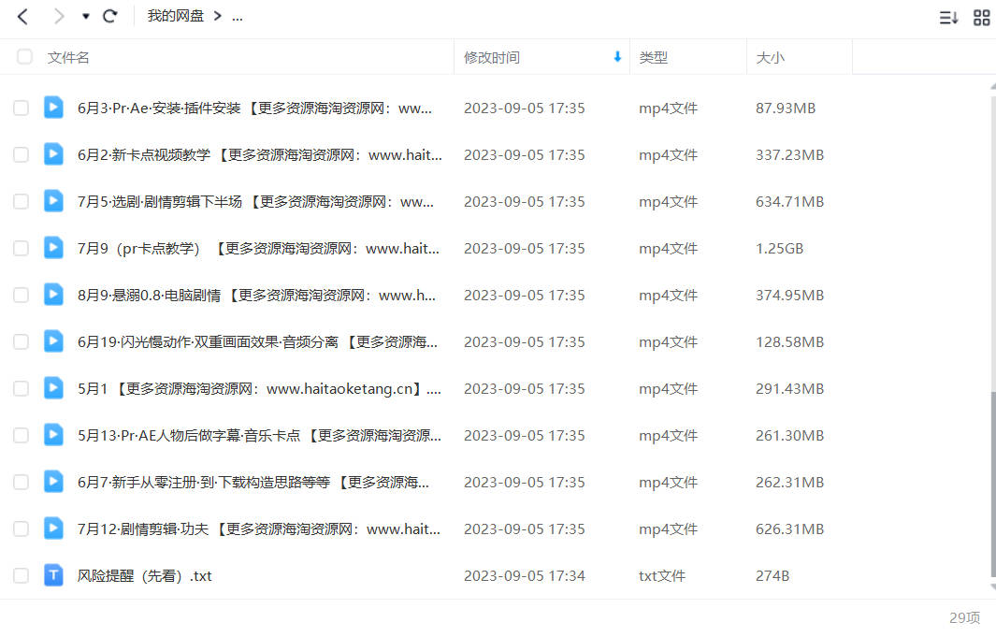Image resolution: width=996 pixels, height=637 pixels.
Task: Check the box for 6月3·Pr·Ae·安装 file
Action: 21,108
